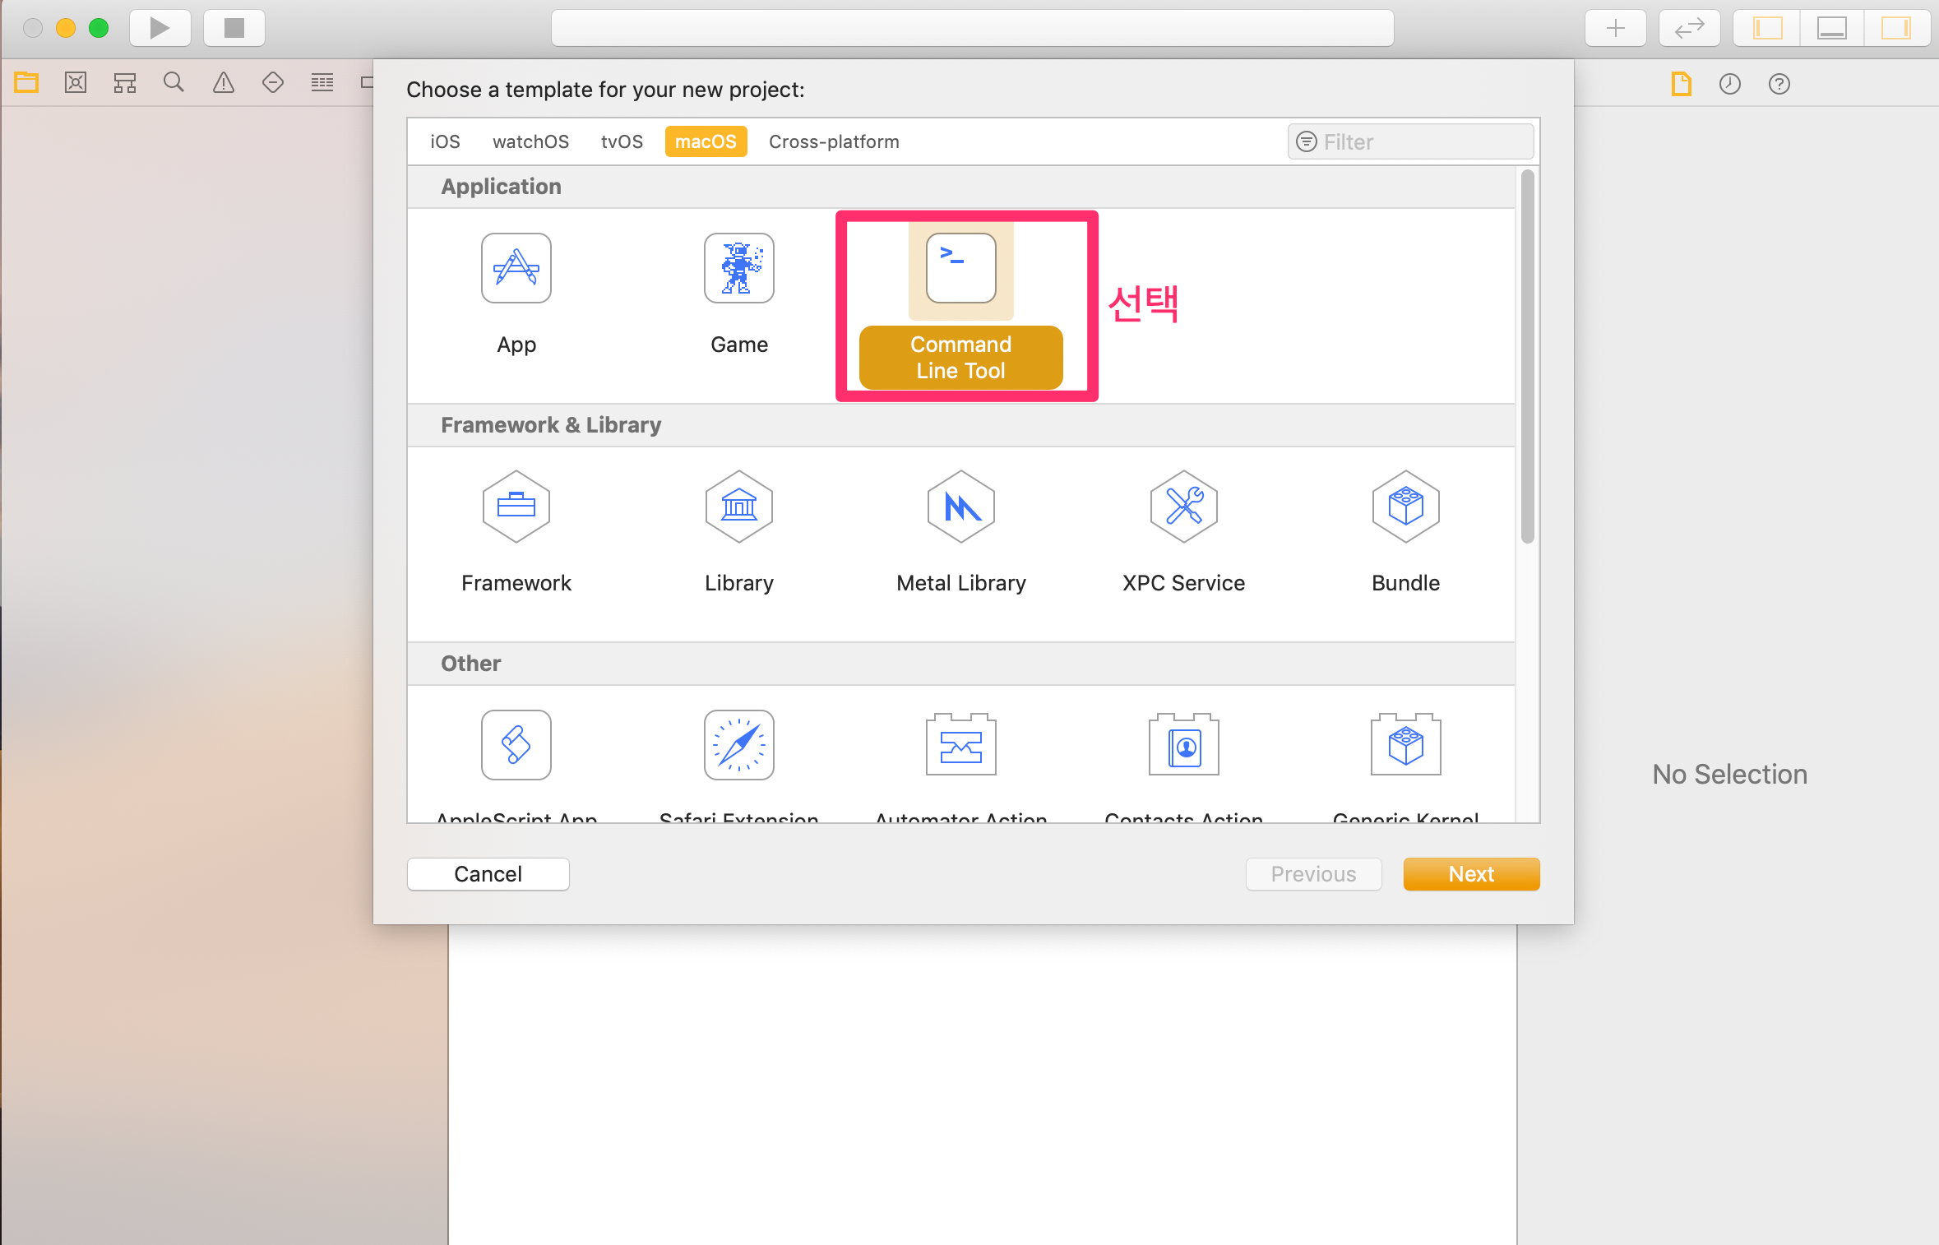Select the XPC Service template
1939x1245 pixels.
point(1183,507)
